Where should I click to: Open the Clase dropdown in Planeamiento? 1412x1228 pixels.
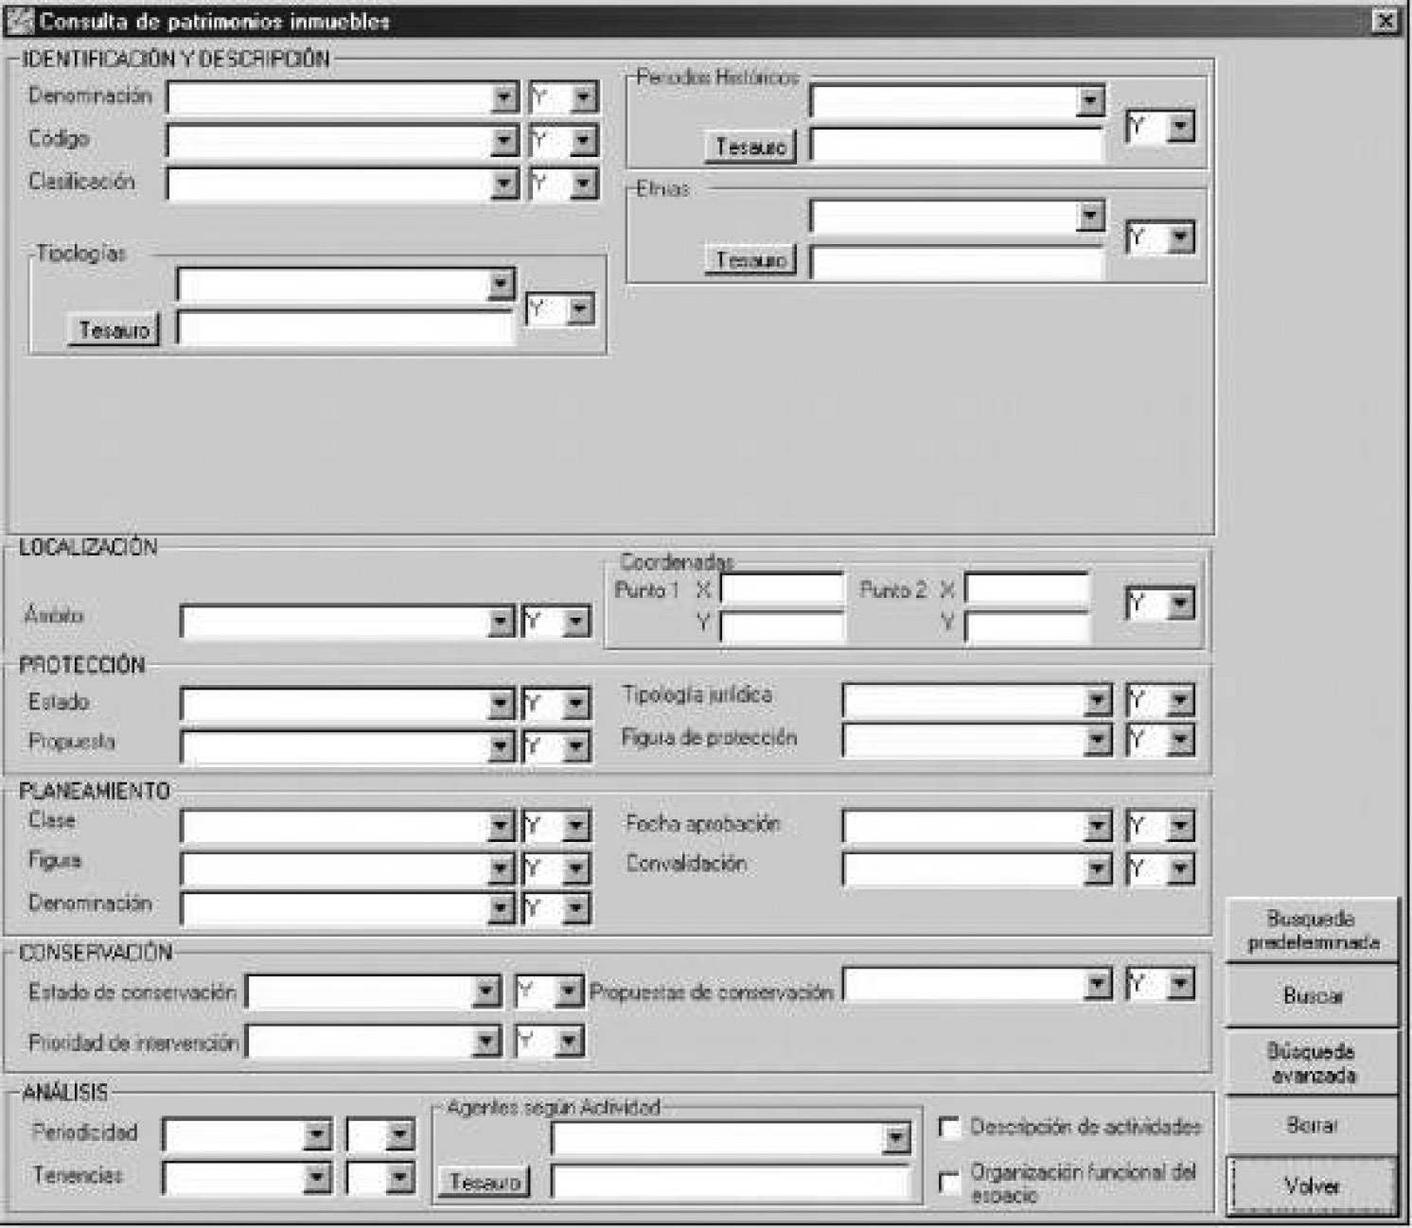tap(501, 827)
